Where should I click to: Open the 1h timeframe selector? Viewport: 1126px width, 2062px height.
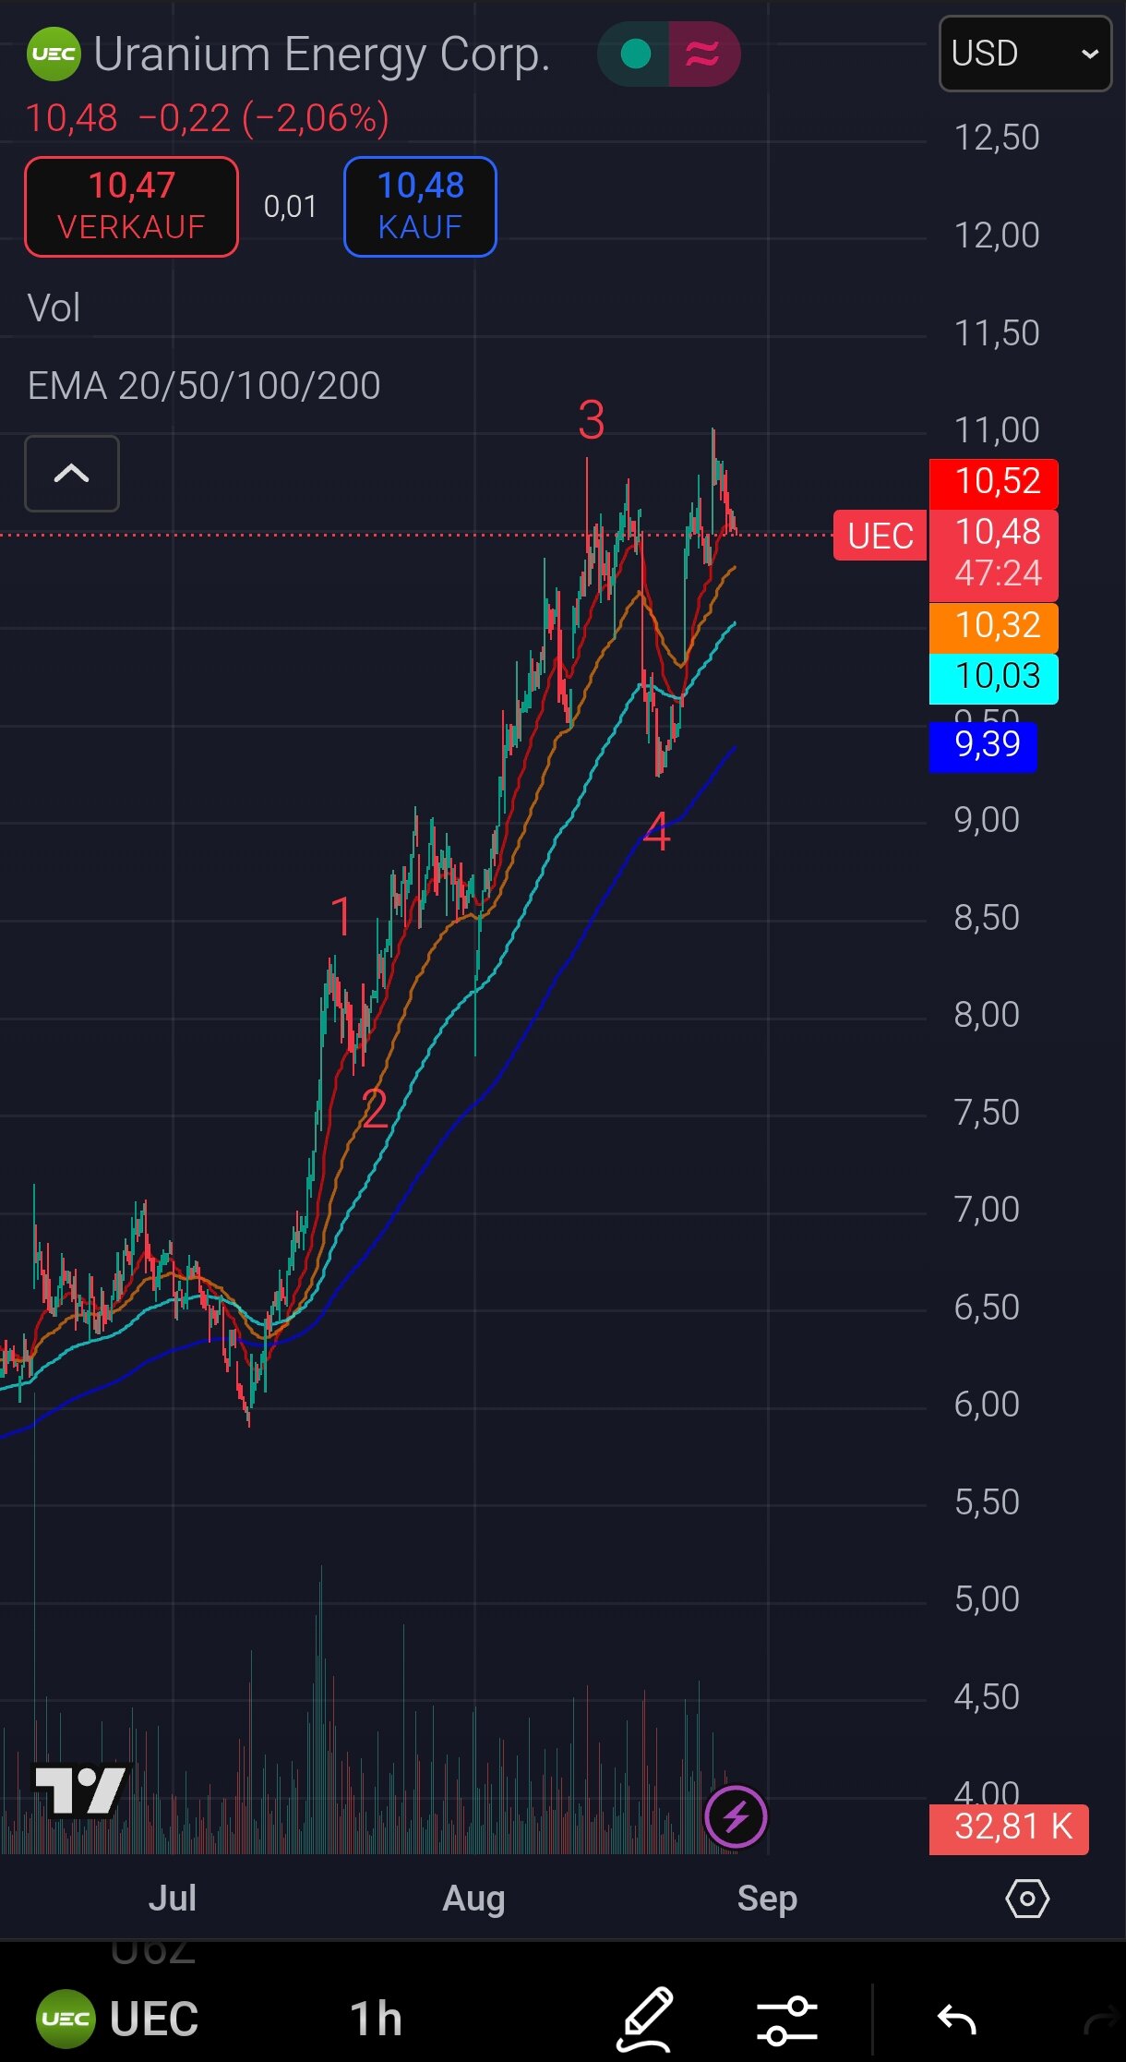tap(376, 2019)
